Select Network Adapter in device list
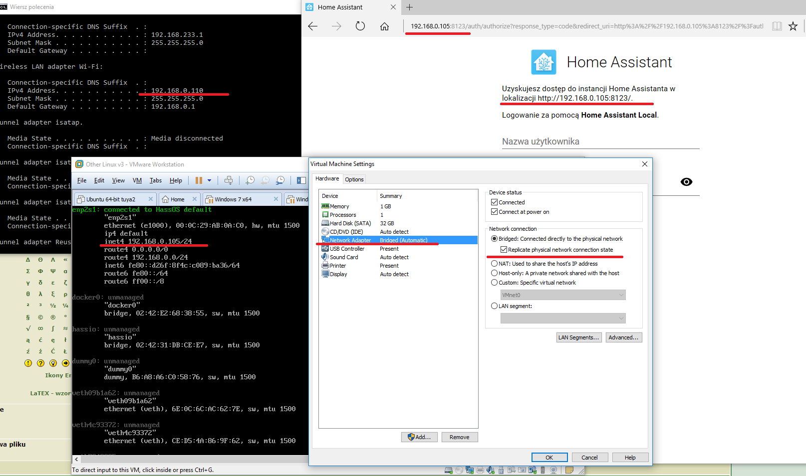806x476 pixels. (399, 240)
